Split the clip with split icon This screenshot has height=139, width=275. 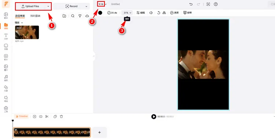(41, 117)
